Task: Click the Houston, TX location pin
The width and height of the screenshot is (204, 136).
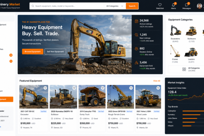Action: (21, 128)
